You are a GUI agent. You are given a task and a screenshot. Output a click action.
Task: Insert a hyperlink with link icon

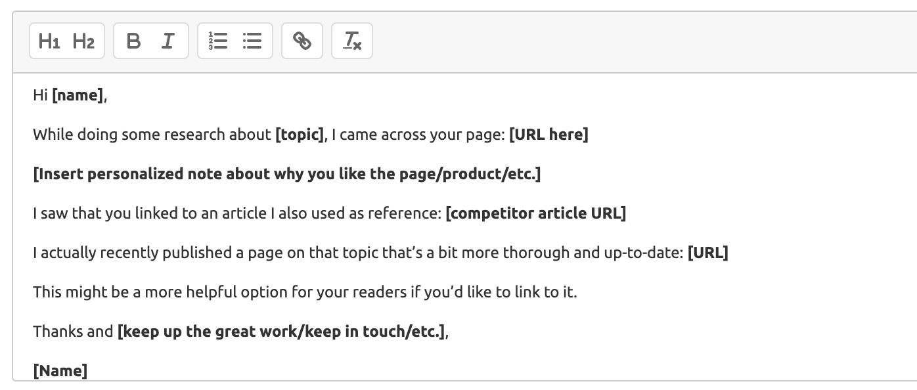pyautogui.click(x=302, y=41)
